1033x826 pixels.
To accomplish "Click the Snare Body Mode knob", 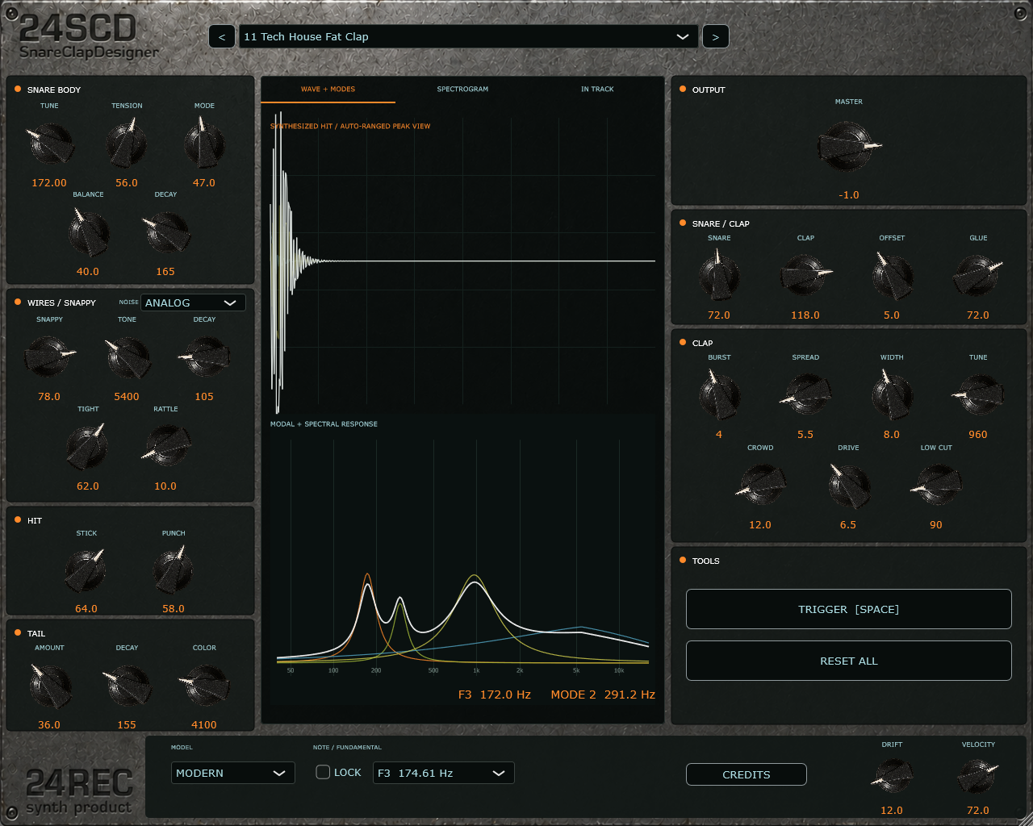I will click(204, 144).
